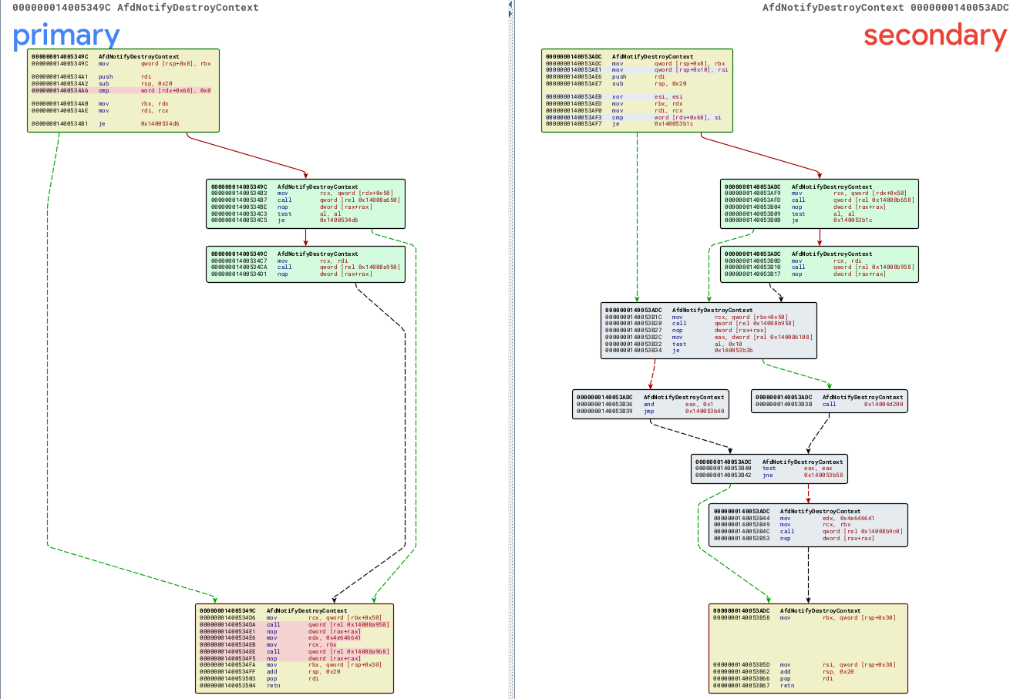
Task: Click the blue 'primary' label
Action: click(66, 35)
